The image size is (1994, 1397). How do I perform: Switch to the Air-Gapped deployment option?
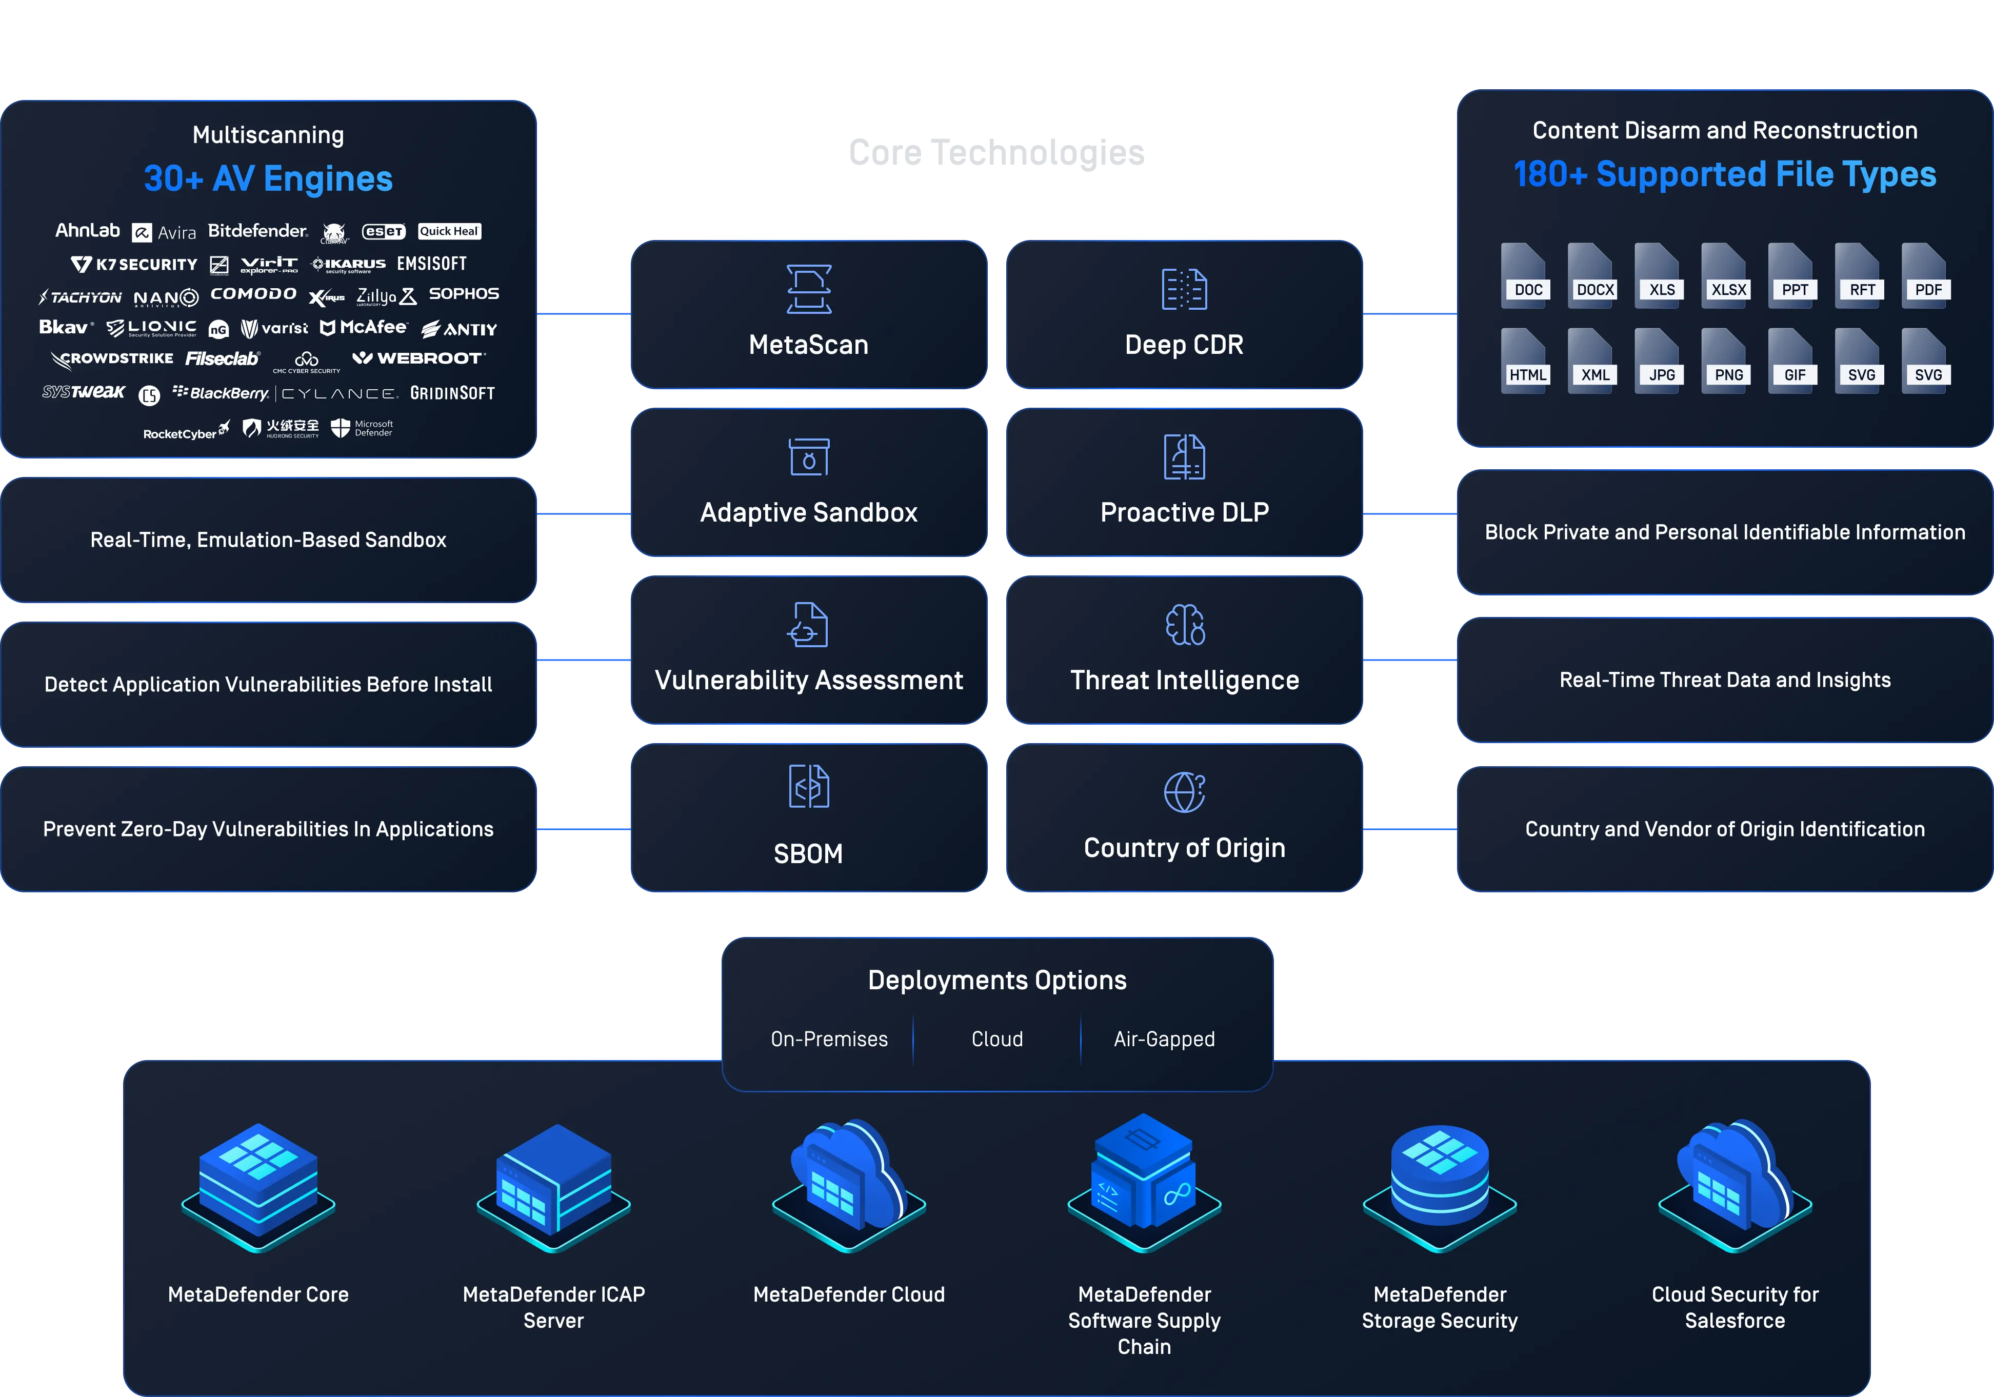click(x=1164, y=1039)
